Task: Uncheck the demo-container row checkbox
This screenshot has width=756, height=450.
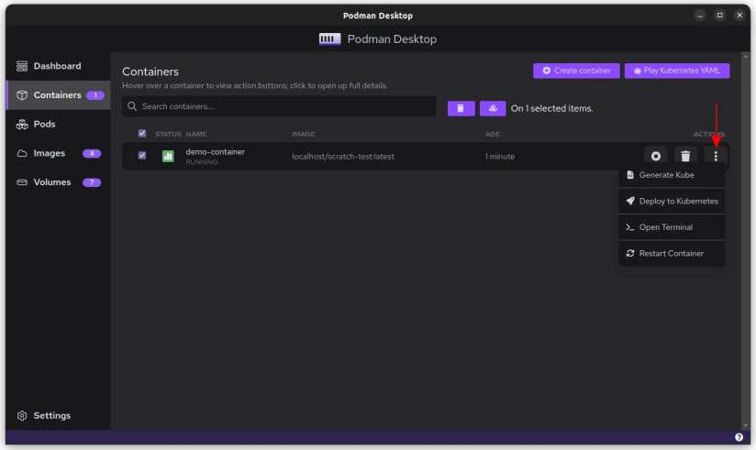Action: pyautogui.click(x=141, y=155)
